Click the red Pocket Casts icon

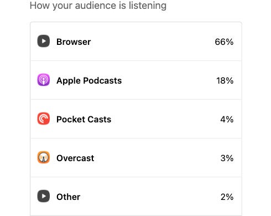click(x=44, y=119)
